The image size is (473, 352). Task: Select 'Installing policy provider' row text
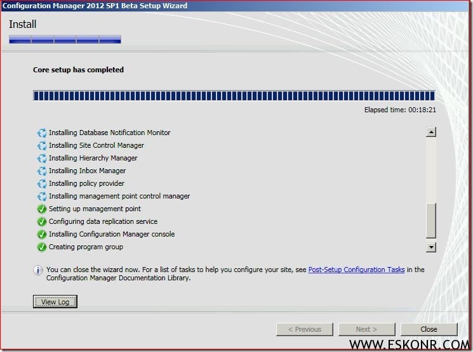[86, 183]
